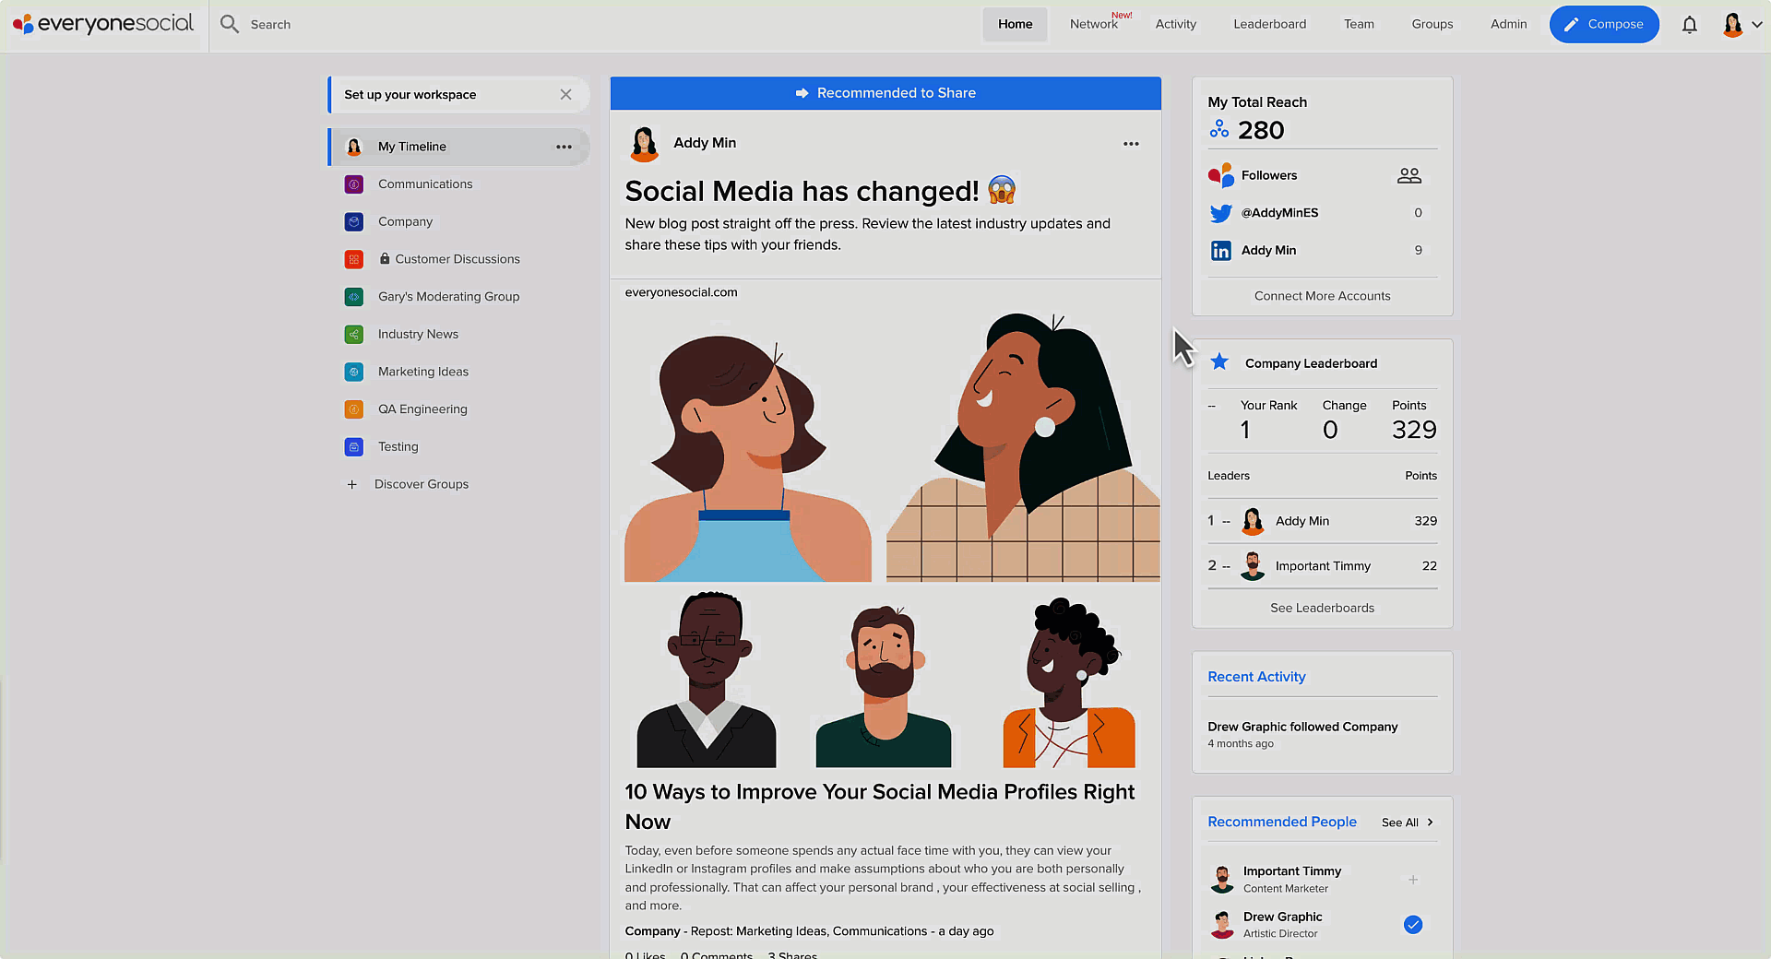Select the Industry News group icon
The height and width of the screenshot is (959, 1771).
(353, 334)
